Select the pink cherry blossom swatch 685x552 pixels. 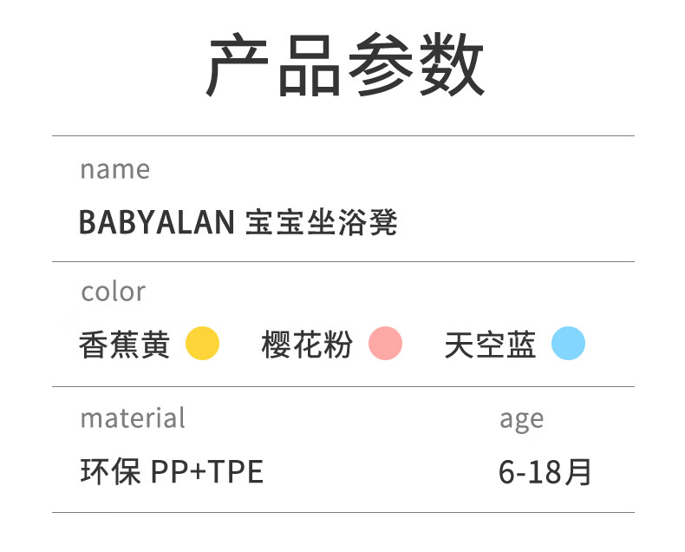(x=385, y=344)
